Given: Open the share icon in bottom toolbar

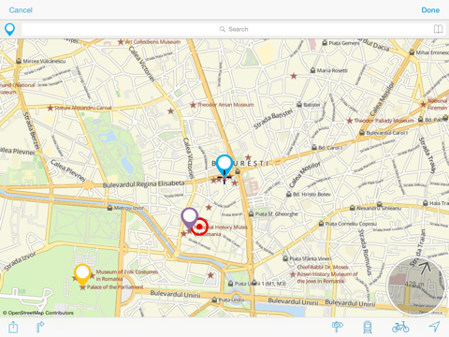Looking at the screenshot, I should [13, 328].
